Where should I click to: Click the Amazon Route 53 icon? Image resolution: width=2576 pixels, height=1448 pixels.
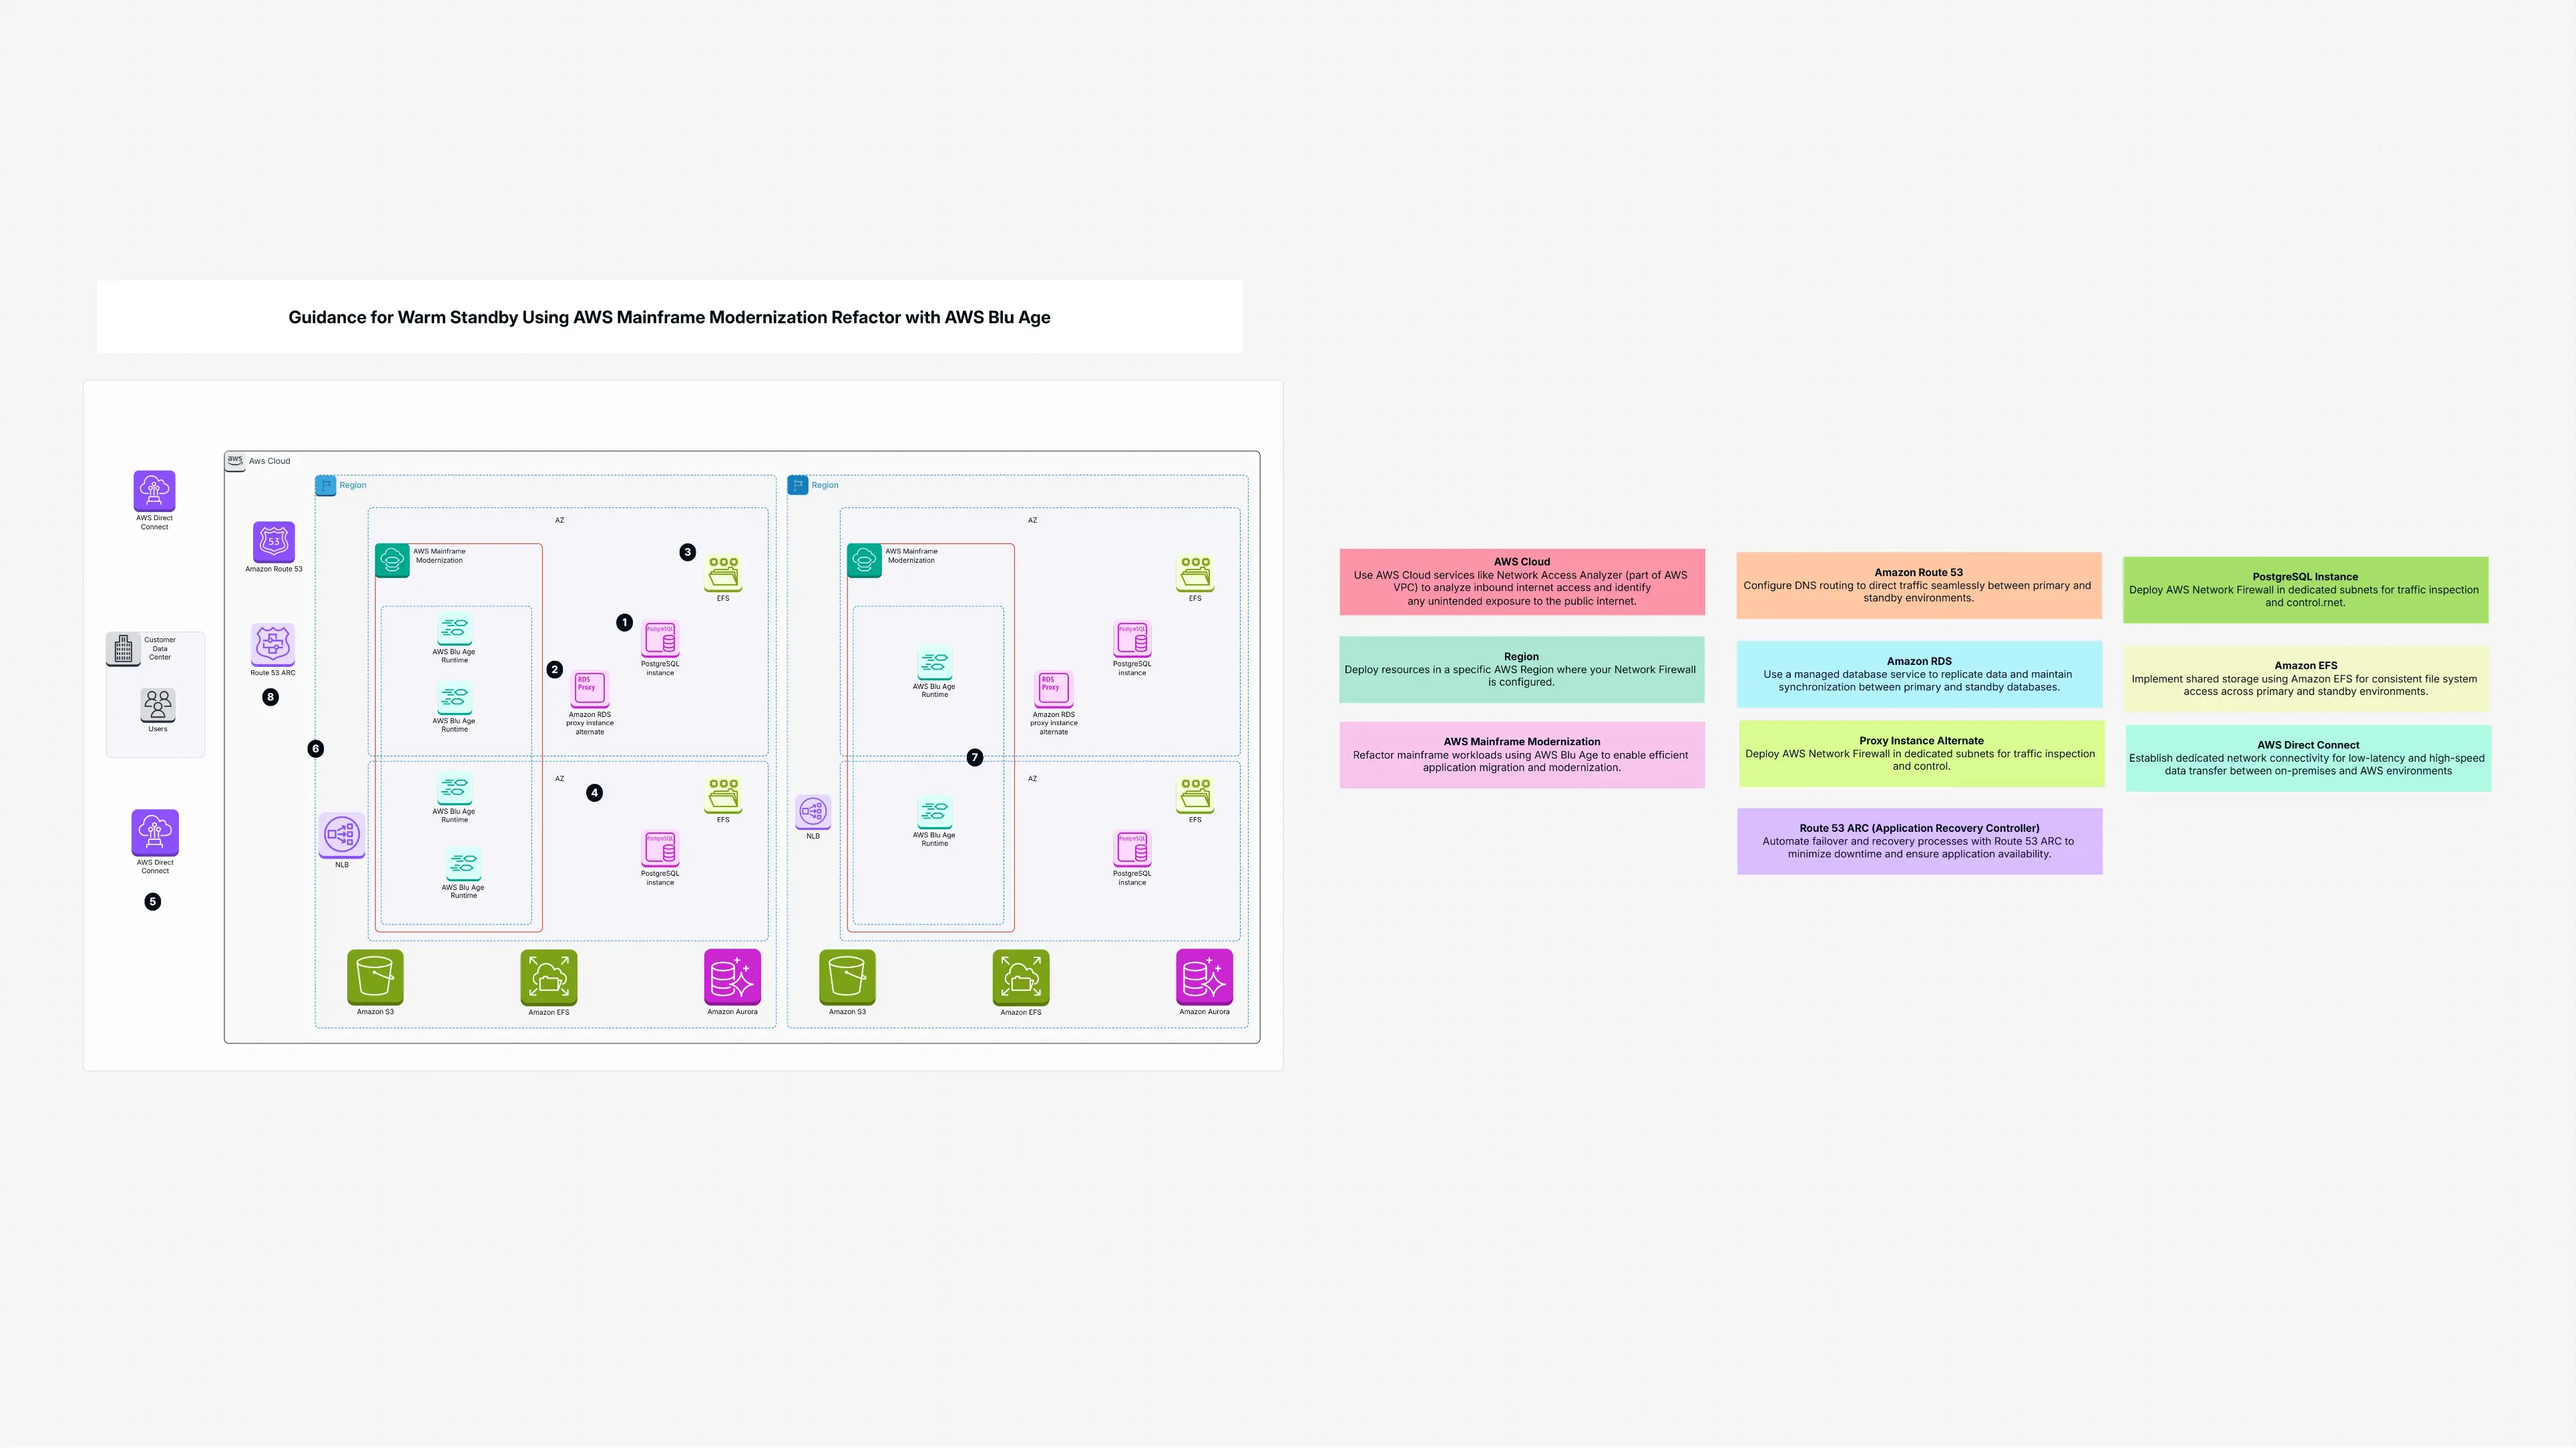pos(273,541)
